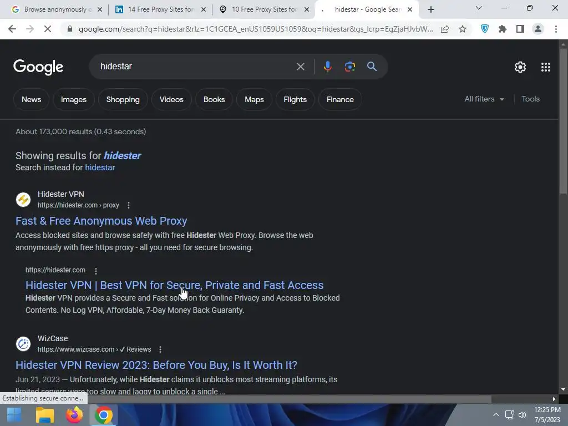Click the address bar URL

[255, 29]
